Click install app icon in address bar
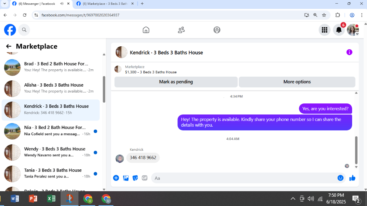This screenshot has height=206, width=367. pos(307,15)
